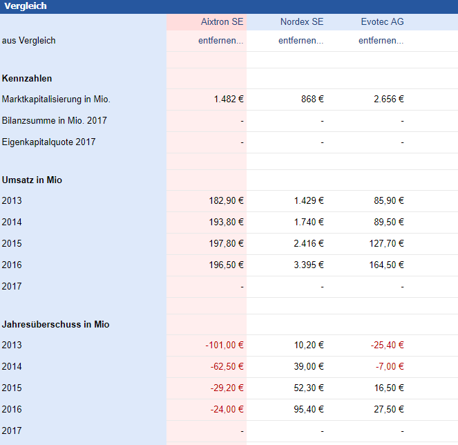Click Nordex market cap 868 €
The image size is (458, 445).
click(x=312, y=99)
